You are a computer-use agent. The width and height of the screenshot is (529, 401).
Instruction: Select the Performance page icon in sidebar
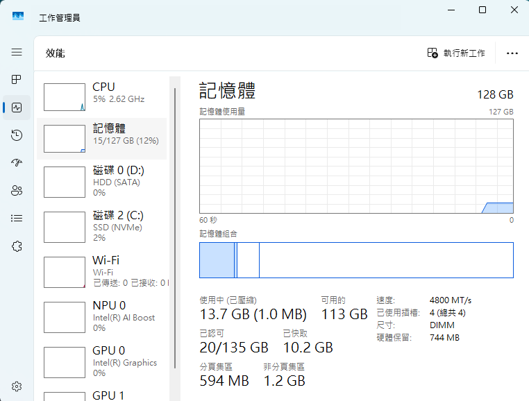pos(17,108)
